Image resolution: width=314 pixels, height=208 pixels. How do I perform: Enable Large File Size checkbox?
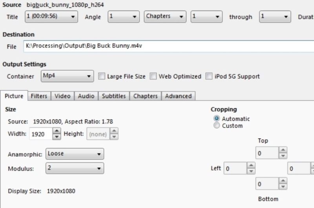[x=102, y=77]
